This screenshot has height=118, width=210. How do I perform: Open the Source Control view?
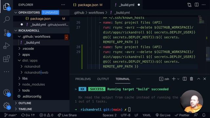point(7,33)
